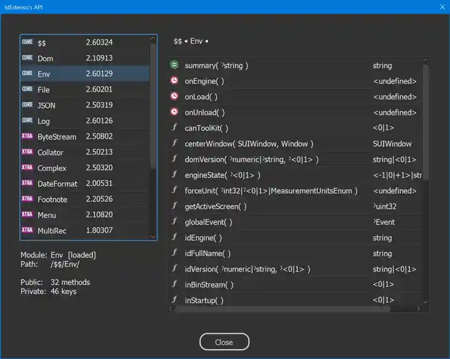Click the function icon beside inStartup()
The image size is (450, 359).
tap(174, 299)
